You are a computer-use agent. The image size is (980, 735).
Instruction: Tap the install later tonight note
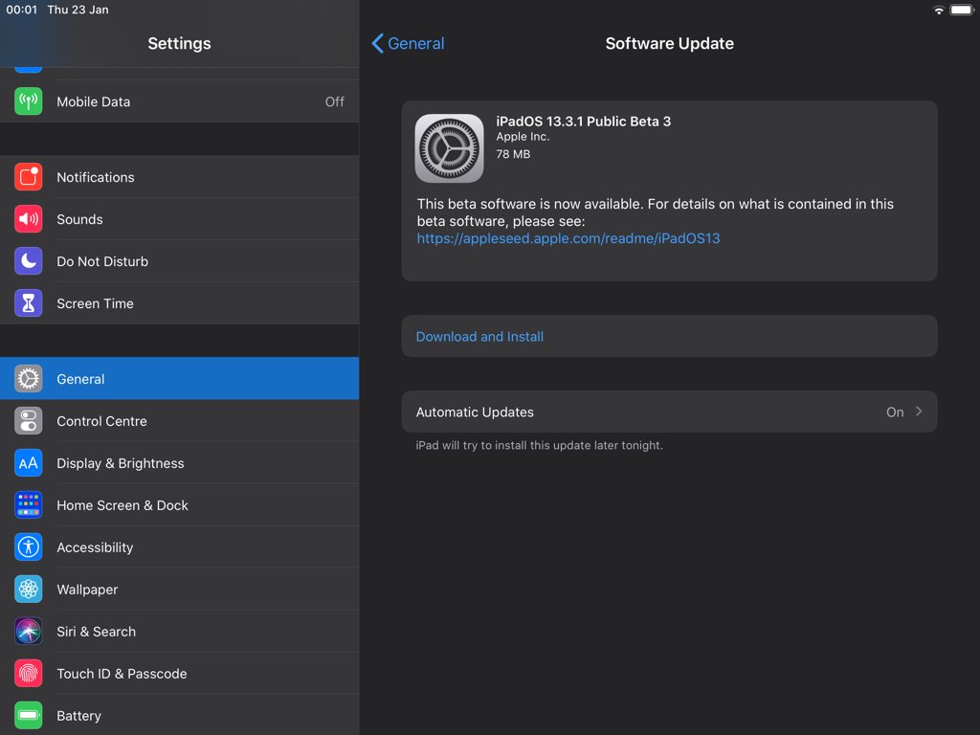pyautogui.click(x=540, y=445)
